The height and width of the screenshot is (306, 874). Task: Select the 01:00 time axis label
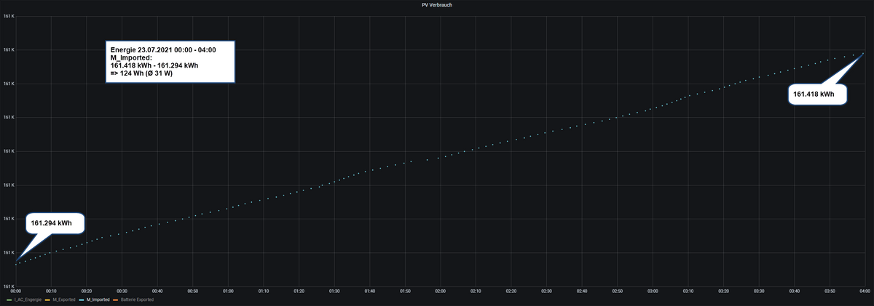[228, 291]
